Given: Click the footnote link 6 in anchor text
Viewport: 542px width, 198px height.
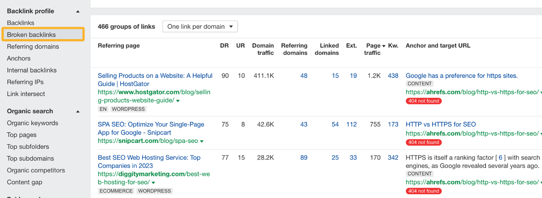Looking at the screenshot, I should [x=500, y=158].
